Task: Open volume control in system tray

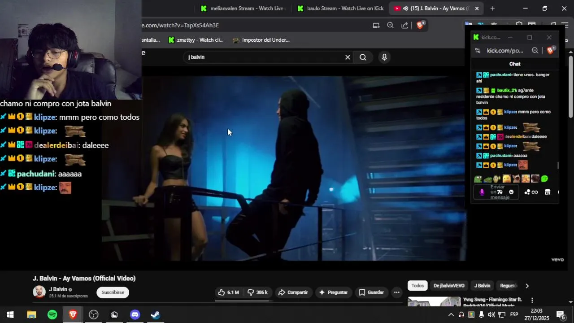Action: point(491,314)
